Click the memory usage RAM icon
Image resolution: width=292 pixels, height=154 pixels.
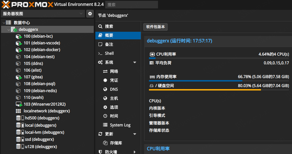(152, 77)
